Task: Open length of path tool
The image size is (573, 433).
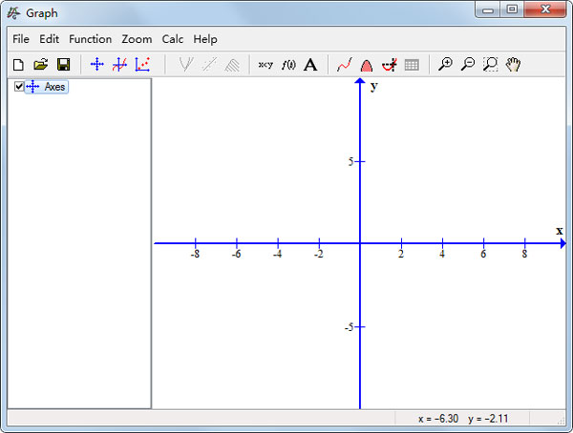Action: (390, 65)
